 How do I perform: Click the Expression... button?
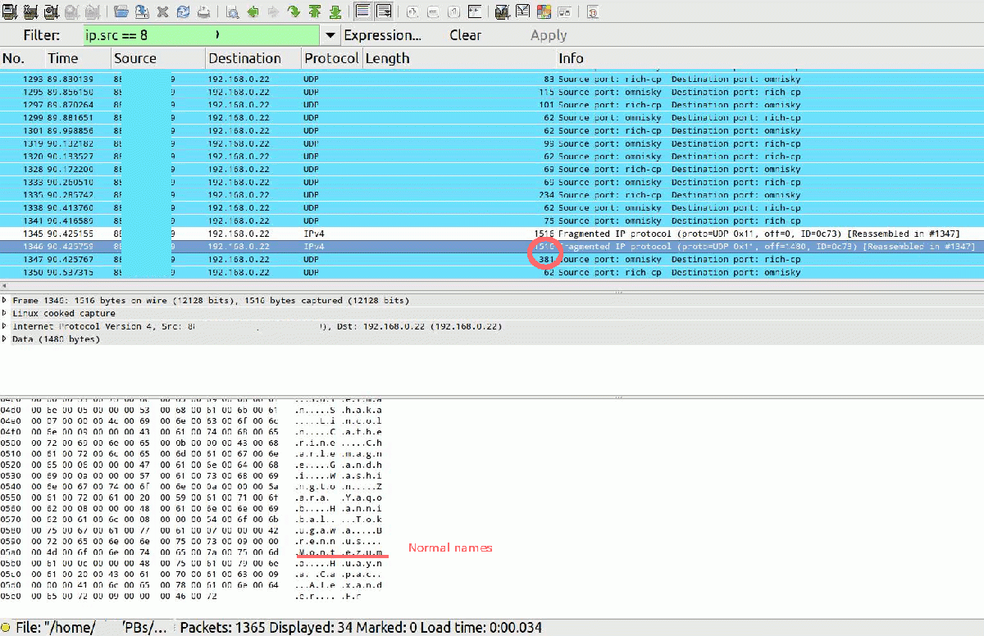[382, 35]
